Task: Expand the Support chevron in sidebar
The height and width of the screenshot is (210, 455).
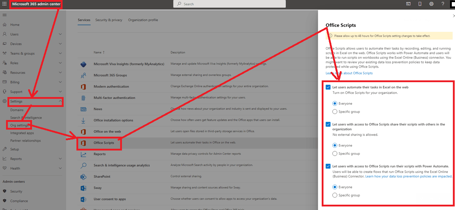Action: pos(60,92)
